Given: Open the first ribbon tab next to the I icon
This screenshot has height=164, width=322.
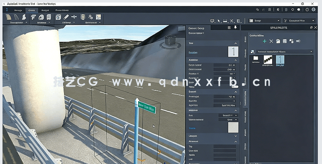Looking at the screenshot, I should pyautogui.click(x=18, y=10).
